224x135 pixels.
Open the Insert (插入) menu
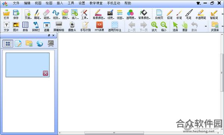[x=60, y=3]
